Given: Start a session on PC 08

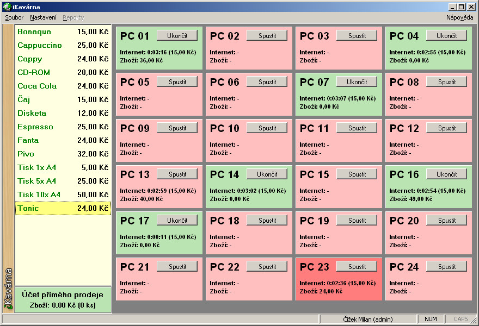Looking at the screenshot, I should [x=447, y=81].
